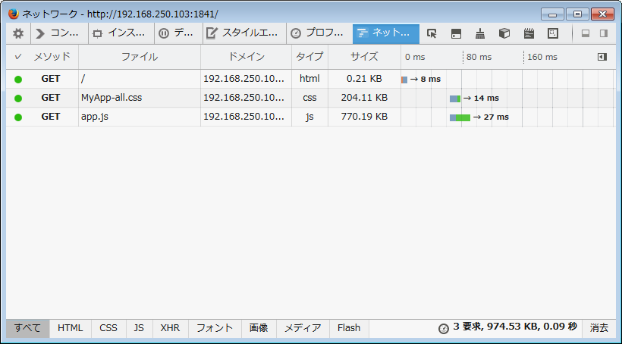The image size is (622, 344).
Task: Click the html type cell
Action: pos(309,79)
